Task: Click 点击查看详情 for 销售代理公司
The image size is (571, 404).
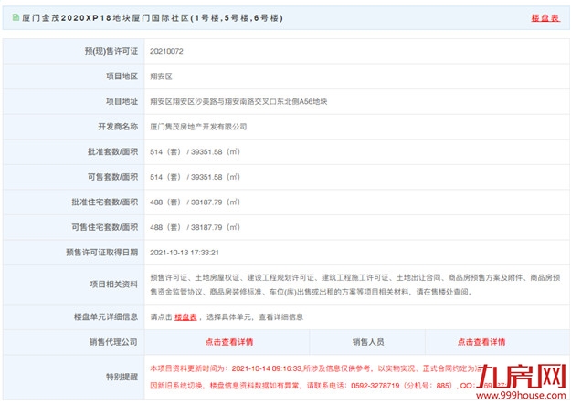Action: point(229,342)
